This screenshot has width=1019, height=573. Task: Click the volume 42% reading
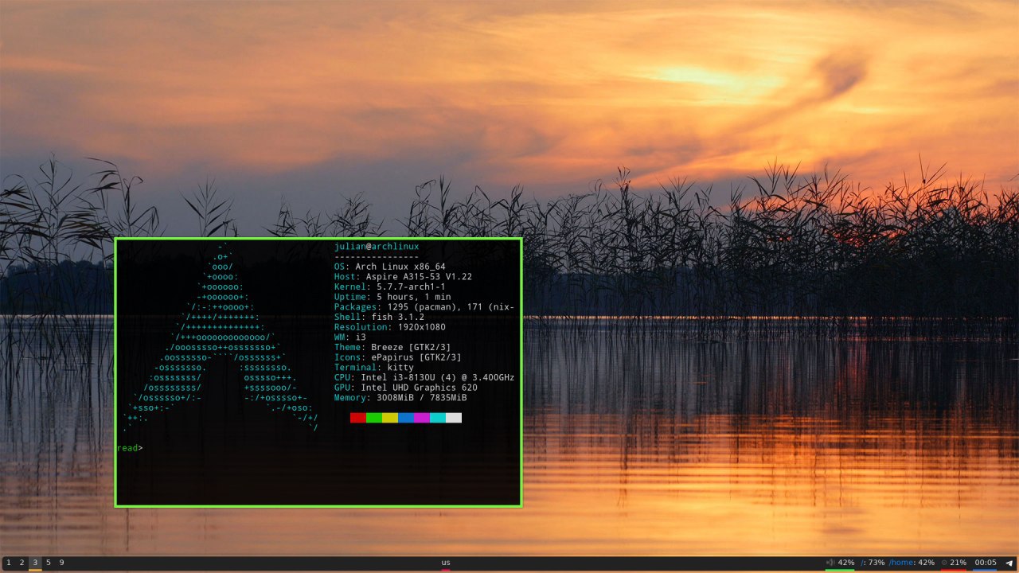coord(846,563)
